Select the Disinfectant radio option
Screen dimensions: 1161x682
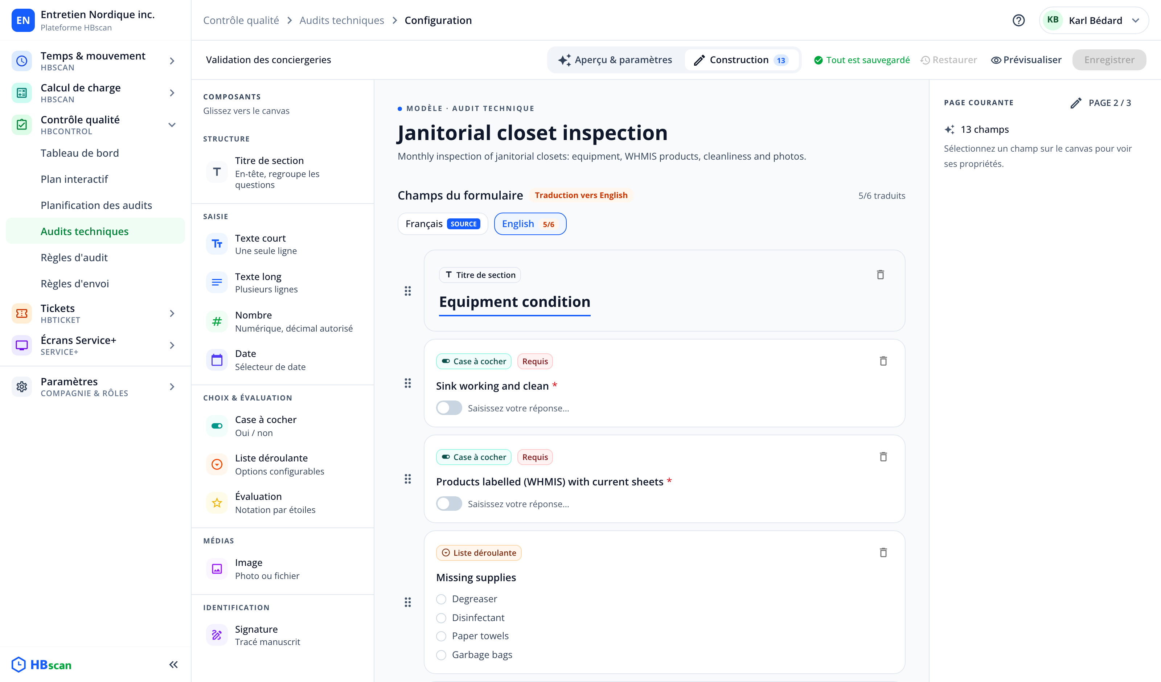441,618
